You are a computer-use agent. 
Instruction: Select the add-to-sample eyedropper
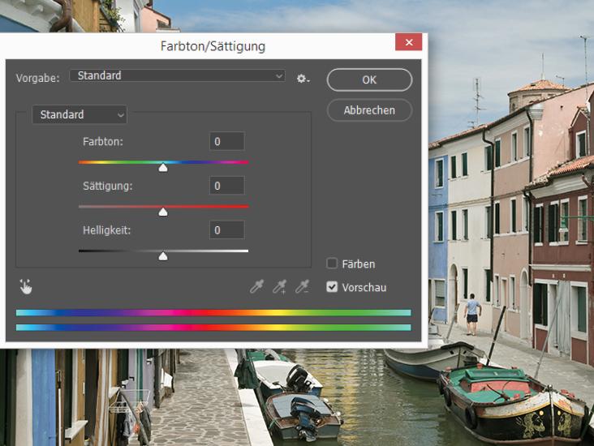tap(279, 286)
